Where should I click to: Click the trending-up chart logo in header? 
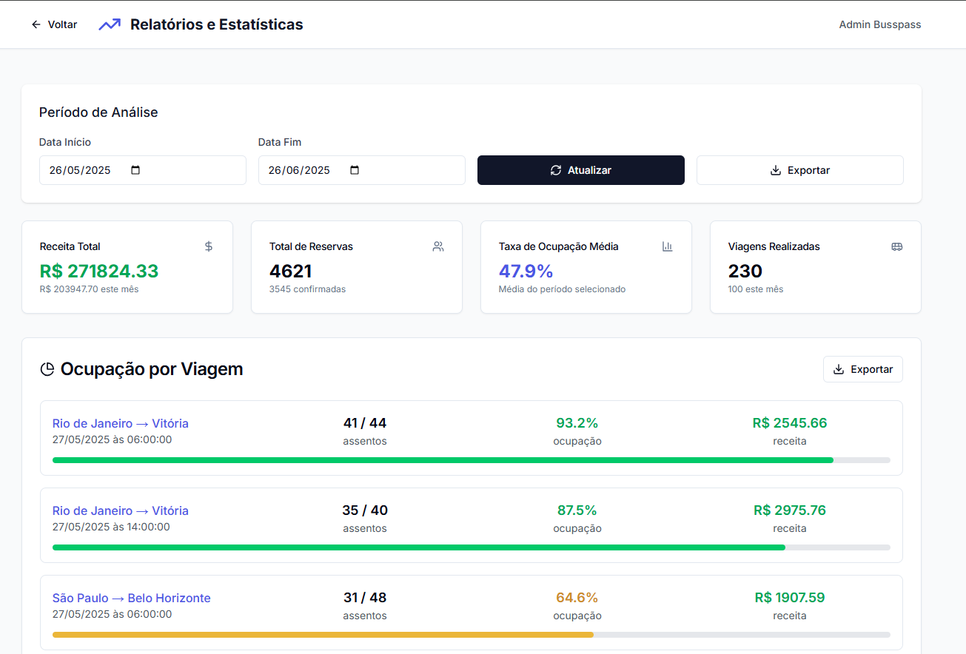tap(109, 24)
